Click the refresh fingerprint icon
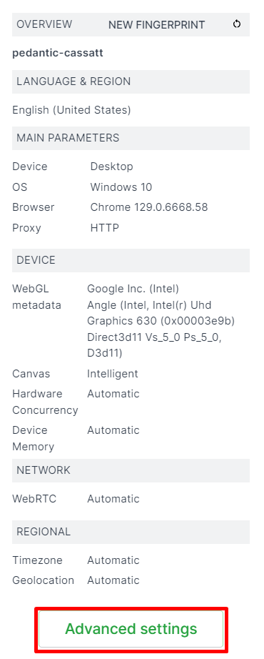 pyautogui.click(x=237, y=24)
